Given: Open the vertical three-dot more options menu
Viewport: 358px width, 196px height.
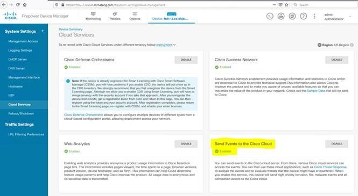Looking at the screenshot, I should [x=314, y=16].
